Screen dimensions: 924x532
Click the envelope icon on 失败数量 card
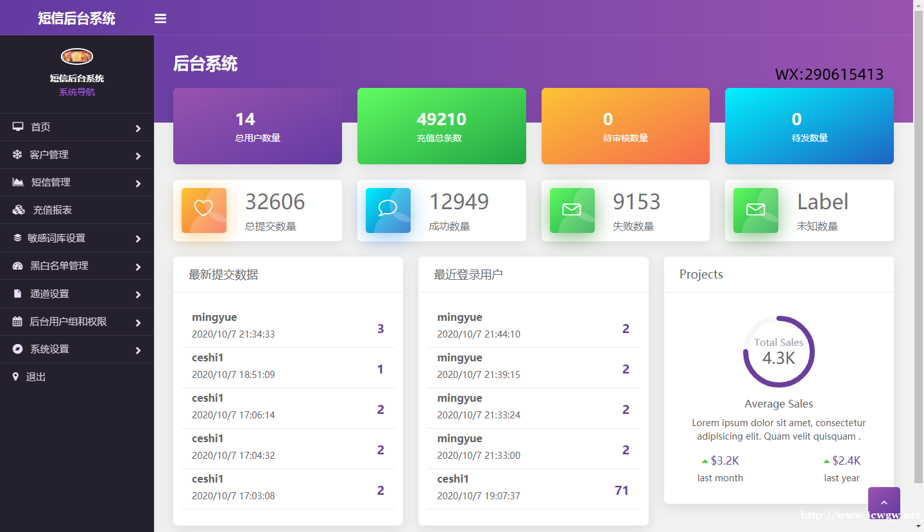pyautogui.click(x=572, y=210)
